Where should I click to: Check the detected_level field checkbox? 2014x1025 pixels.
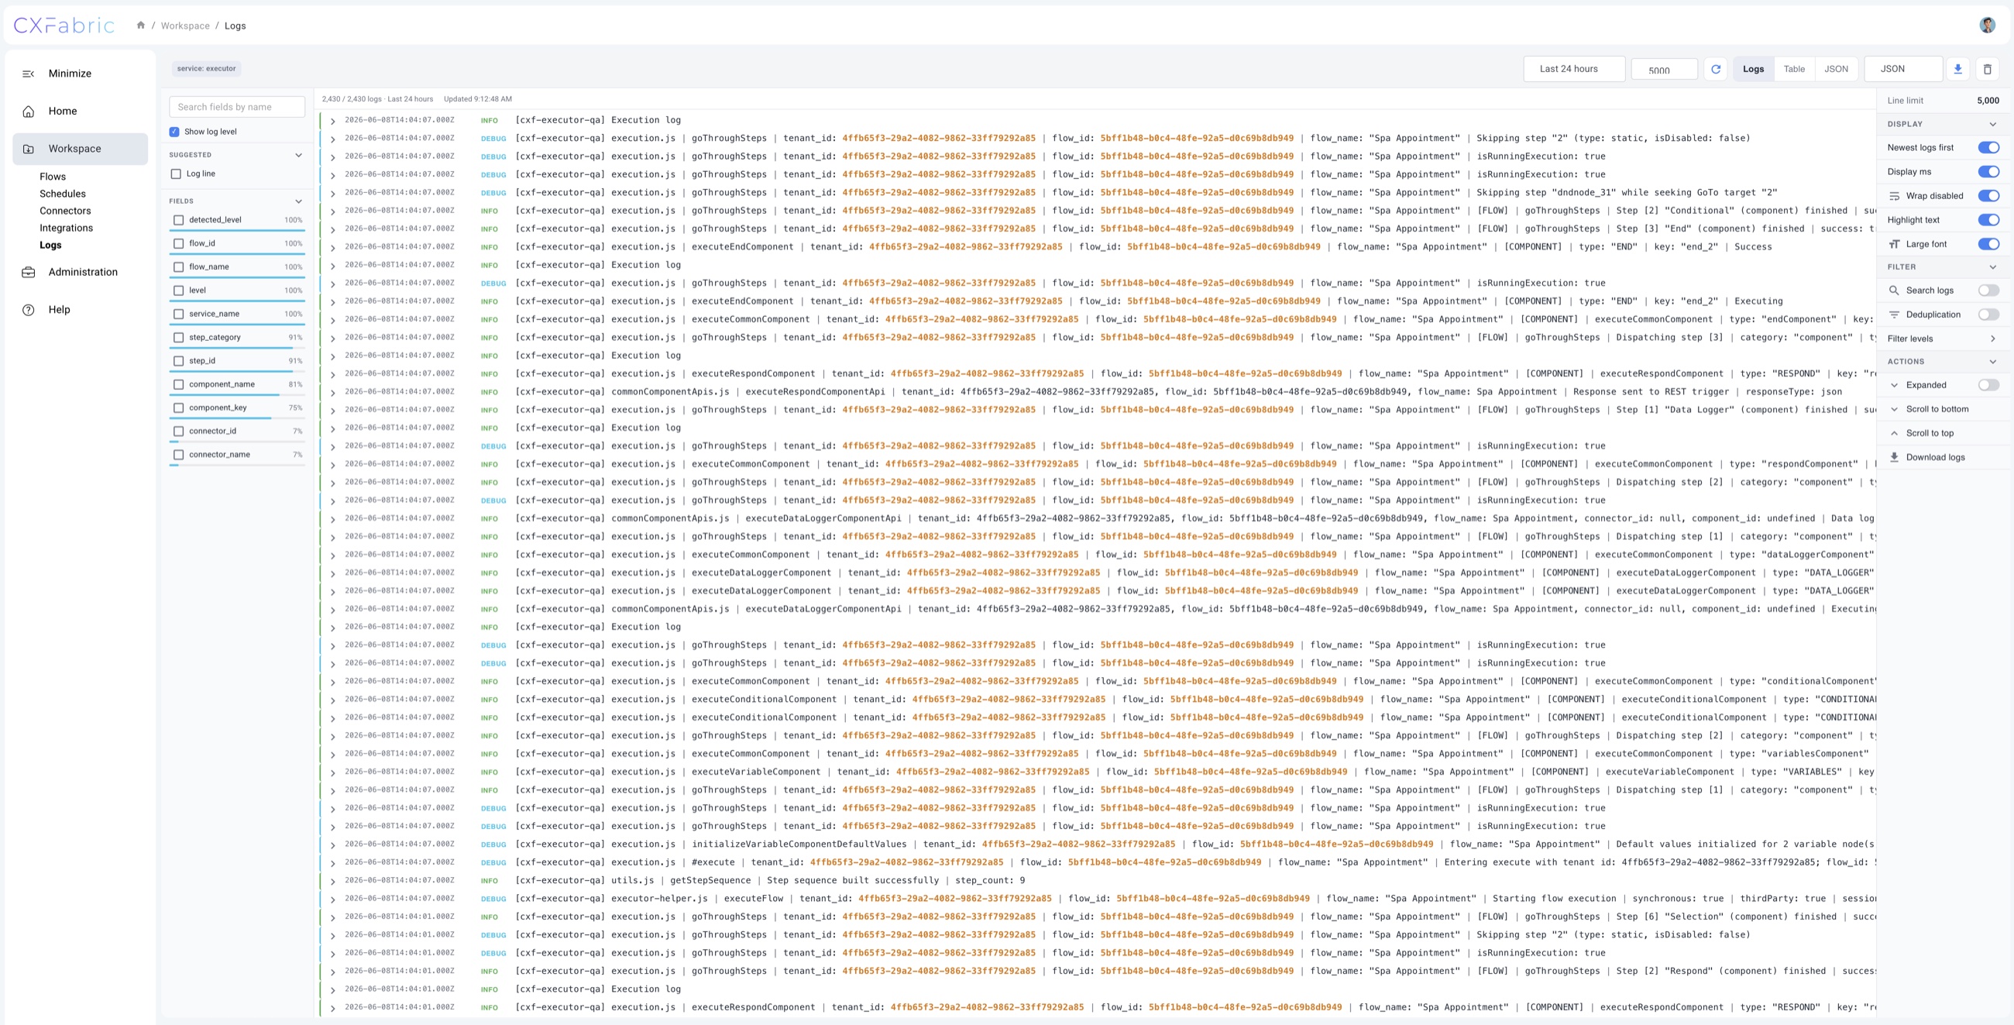point(178,220)
